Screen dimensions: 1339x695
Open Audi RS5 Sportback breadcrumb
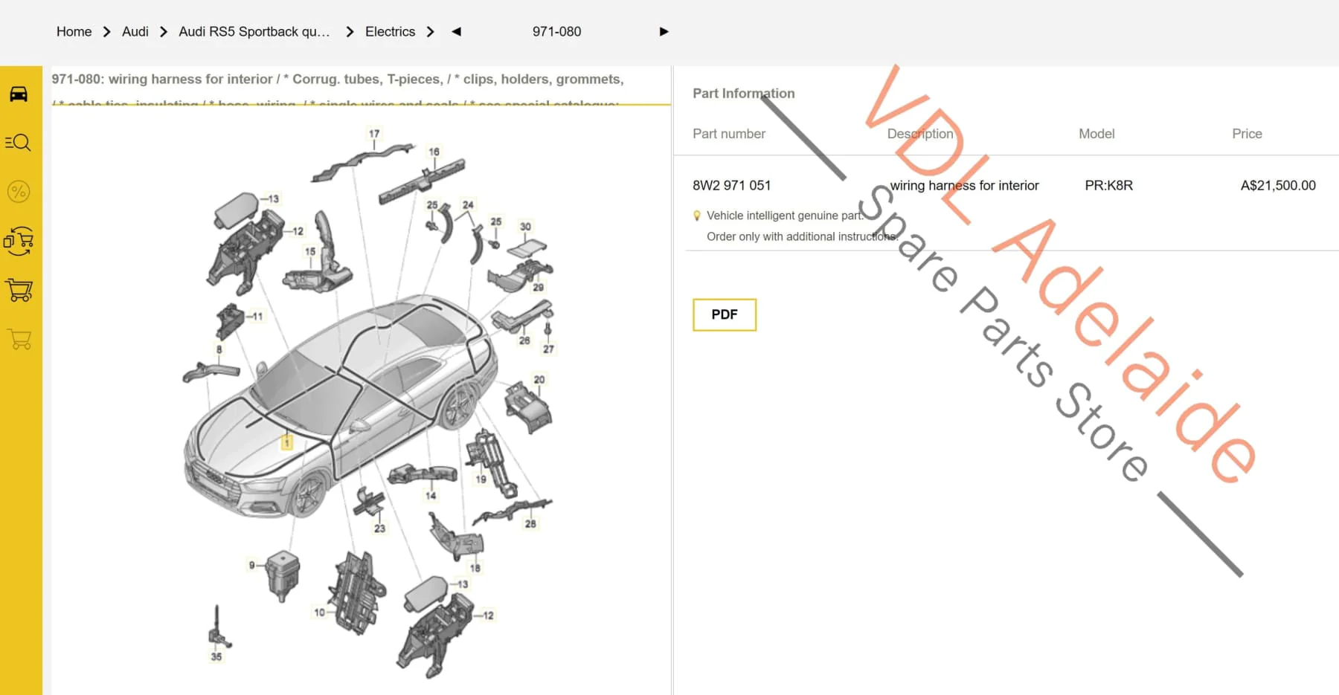[254, 31]
